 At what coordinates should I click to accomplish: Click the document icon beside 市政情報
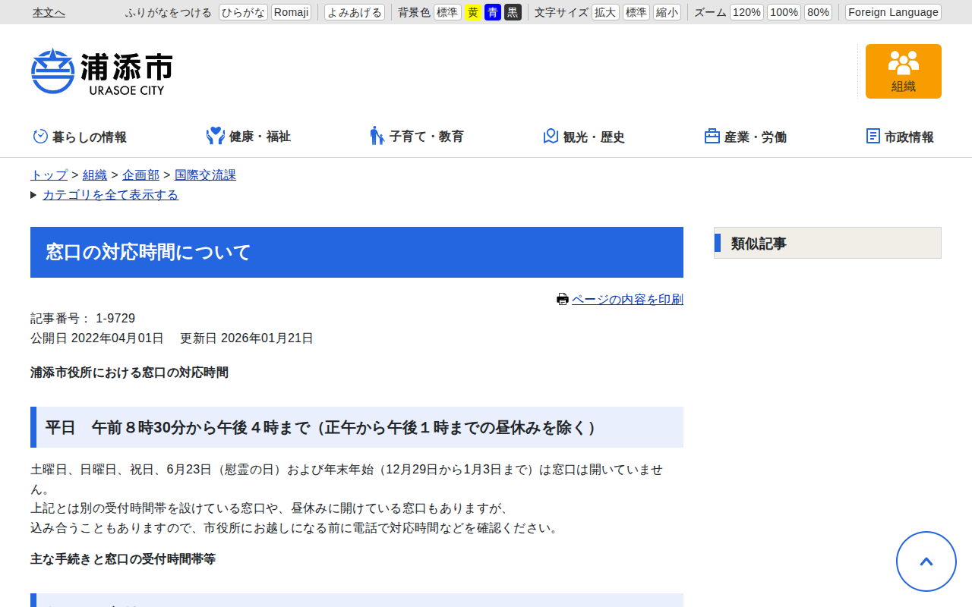(x=873, y=136)
